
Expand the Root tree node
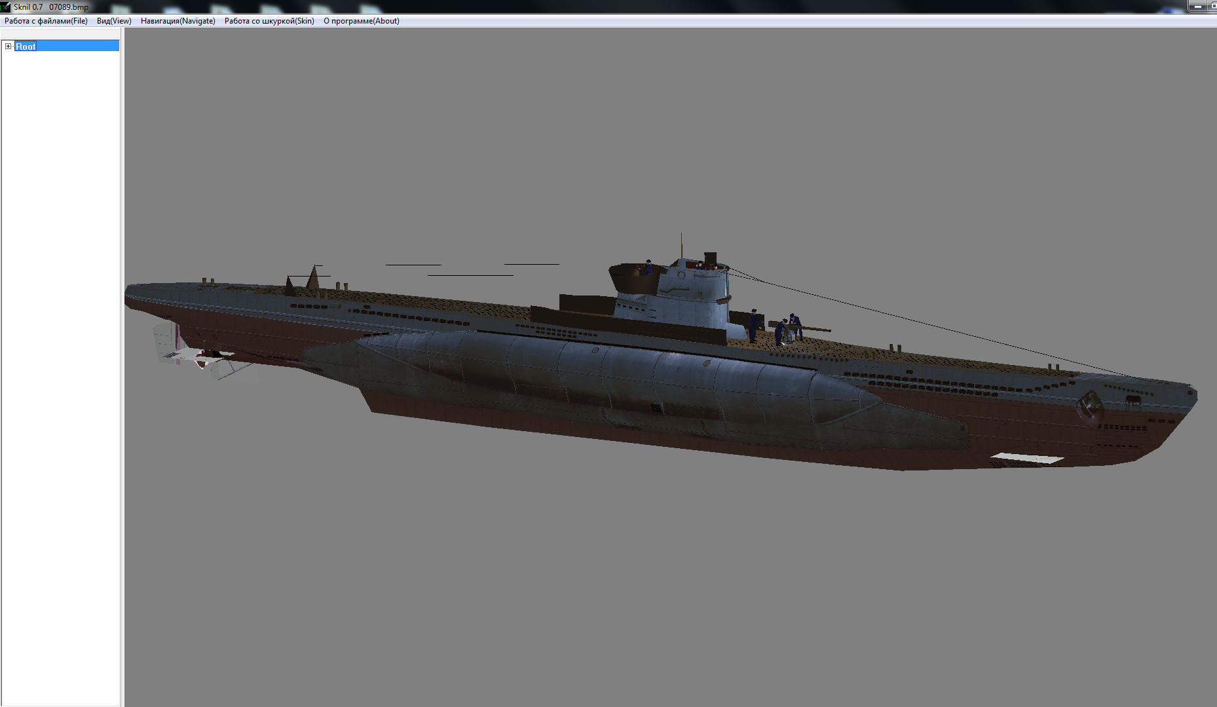(x=8, y=47)
